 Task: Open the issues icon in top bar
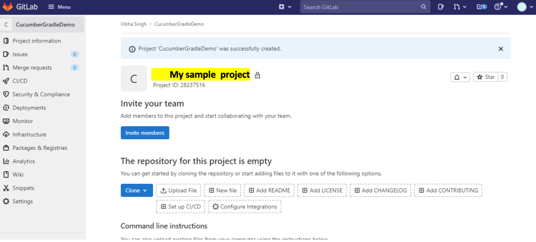click(x=441, y=7)
